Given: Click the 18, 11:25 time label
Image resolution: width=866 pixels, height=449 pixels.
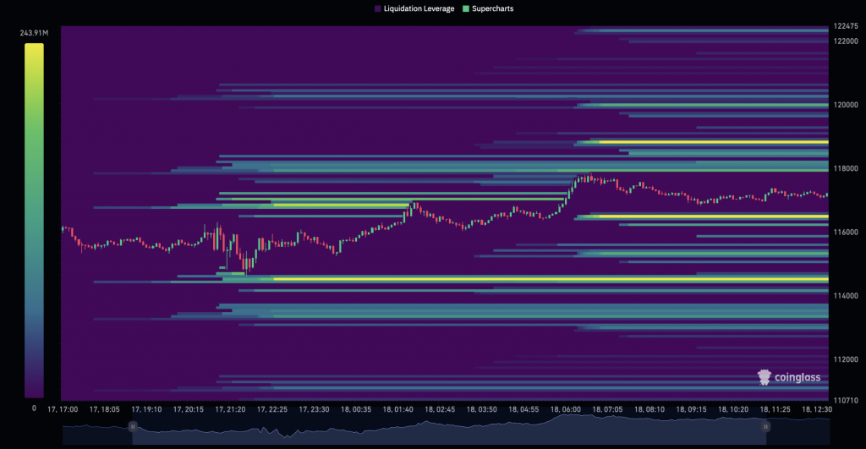Looking at the screenshot, I should click(x=776, y=409).
